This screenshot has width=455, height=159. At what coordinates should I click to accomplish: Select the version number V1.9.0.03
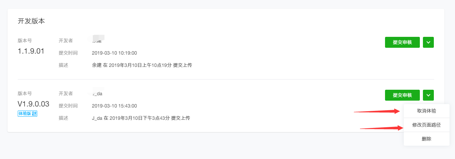[33, 104]
